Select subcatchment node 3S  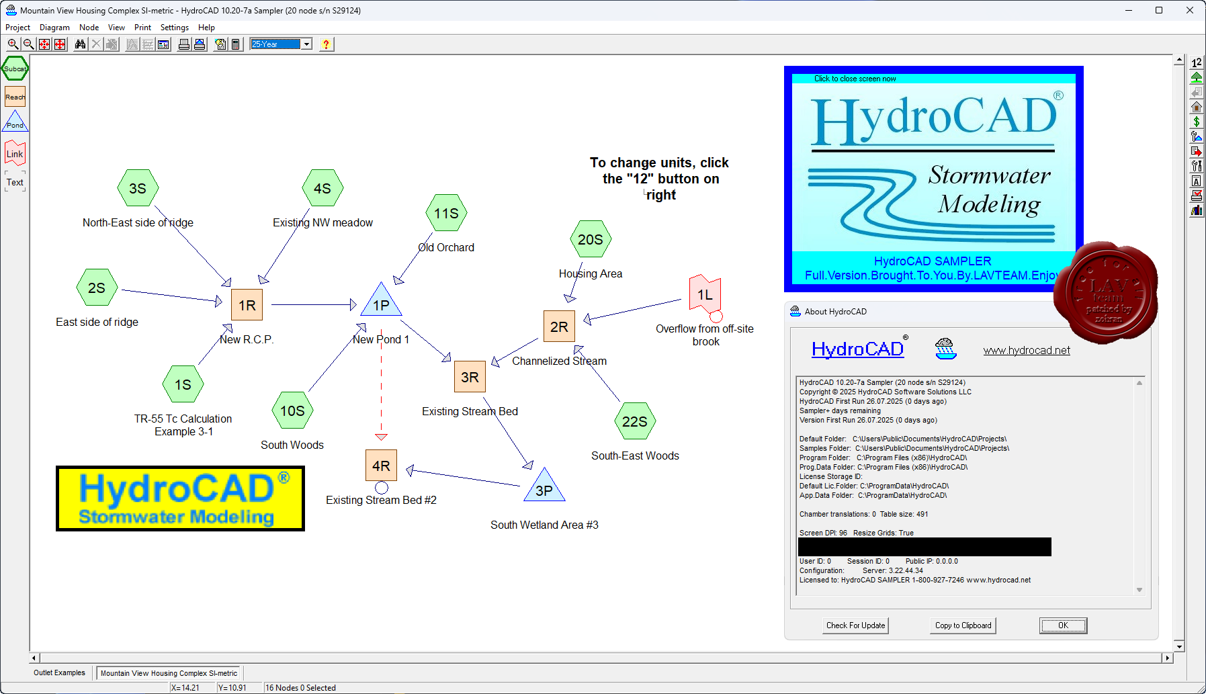click(x=138, y=189)
